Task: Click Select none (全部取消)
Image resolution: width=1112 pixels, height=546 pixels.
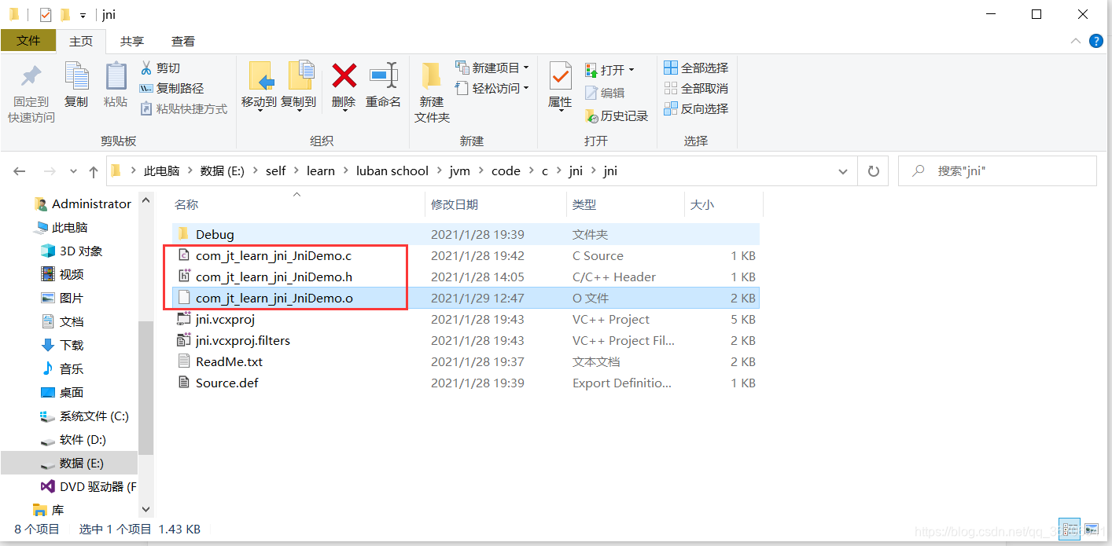Action: coord(697,89)
